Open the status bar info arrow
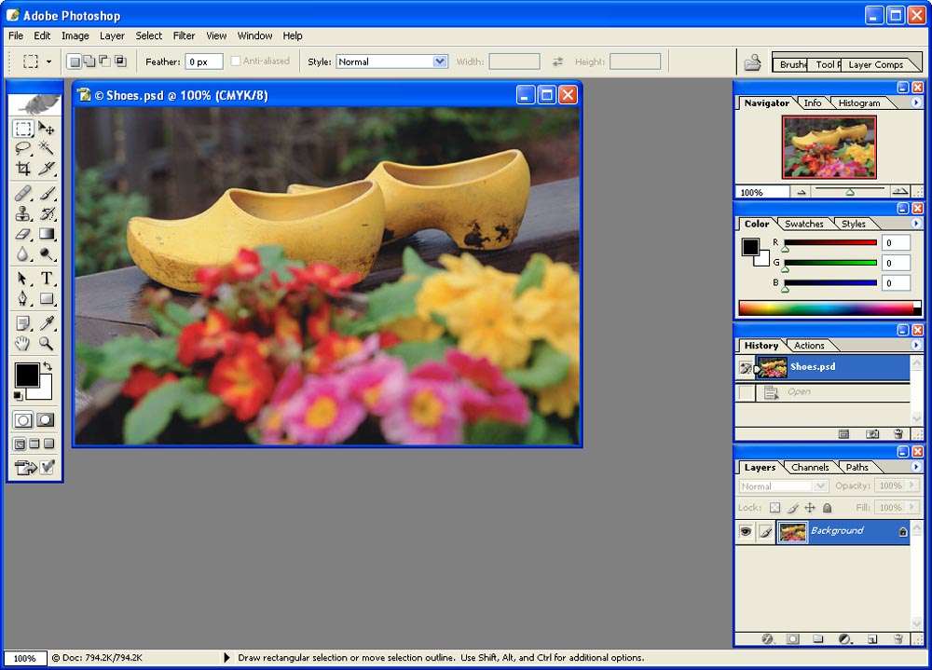 pos(226,658)
